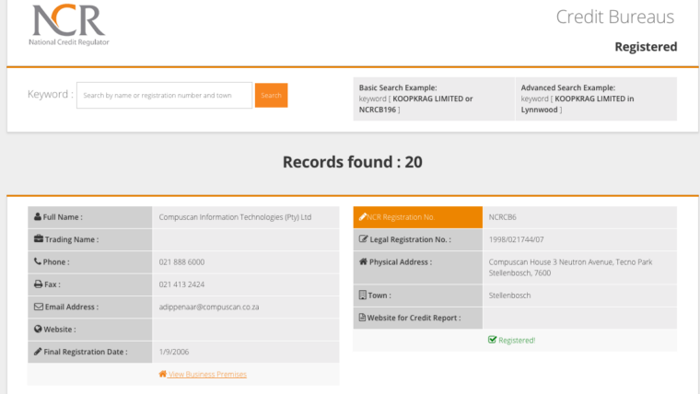Click the Advanced Search Example box
This screenshot has height=394, width=700.
[x=596, y=98]
